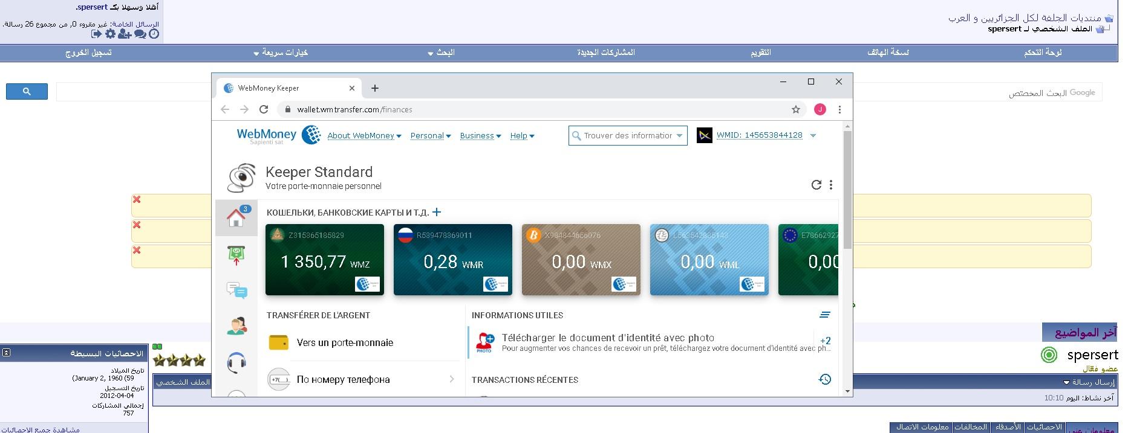Switch to the الأصدقاء profile tab
1131x433 pixels.
point(1008,427)
